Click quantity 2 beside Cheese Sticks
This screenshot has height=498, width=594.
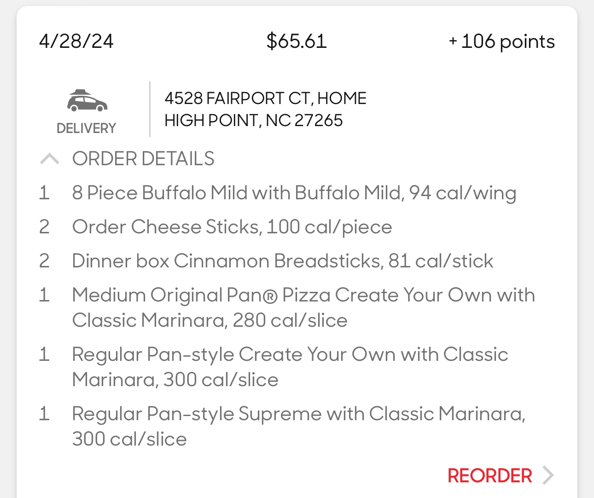pyautogui.click(x=44, y=227)
